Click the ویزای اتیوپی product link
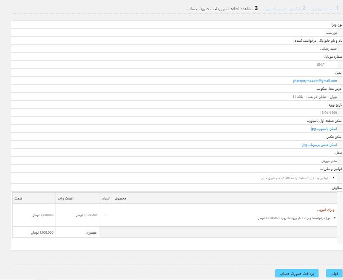 click(x=326, y=210)
